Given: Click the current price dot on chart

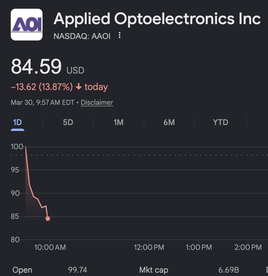Looking at the screenshot, I should [x=48, y=219].
